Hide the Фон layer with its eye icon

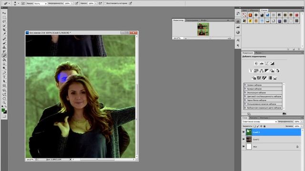pos(244,147)
